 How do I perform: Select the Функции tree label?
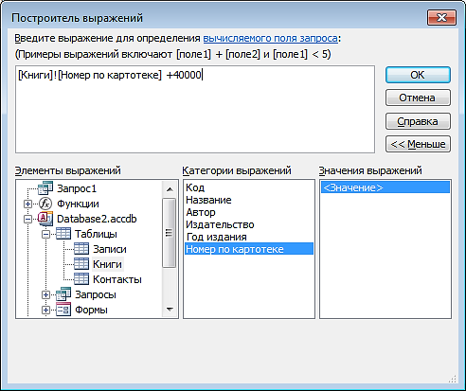pos(78,204)
